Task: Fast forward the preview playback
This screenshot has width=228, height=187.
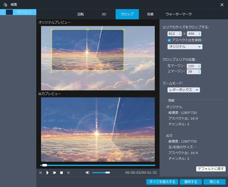Action: point(54,173)
